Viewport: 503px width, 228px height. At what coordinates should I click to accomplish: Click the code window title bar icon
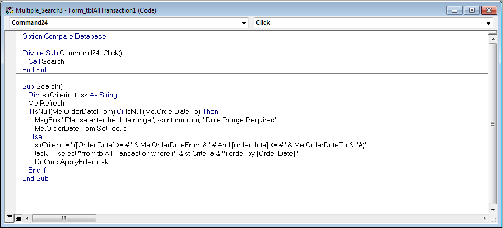(x=9, y=10)
